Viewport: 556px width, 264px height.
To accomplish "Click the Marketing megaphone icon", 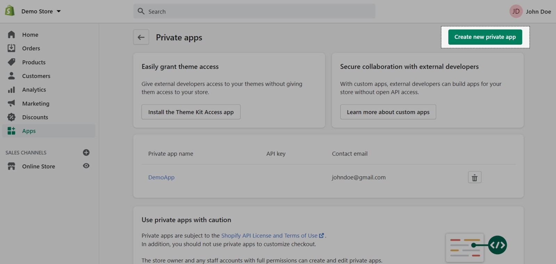I will [11, 103].
